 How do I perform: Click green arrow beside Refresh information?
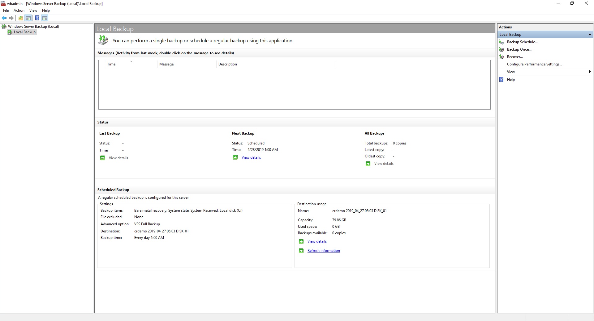click(x=301, y=251)
